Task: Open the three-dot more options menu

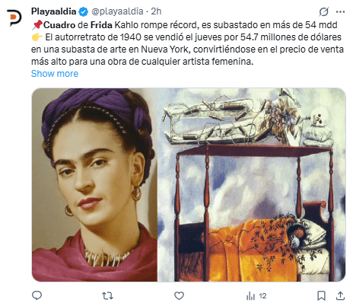Action: pyautogui.click(x=340, y=11)
